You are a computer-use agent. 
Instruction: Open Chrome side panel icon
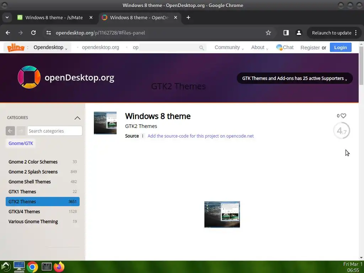286,33
